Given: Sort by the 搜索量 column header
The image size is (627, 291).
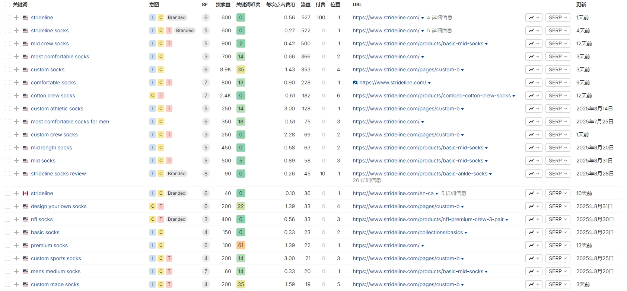Looking at the screenshot, I should pos(223,4).
